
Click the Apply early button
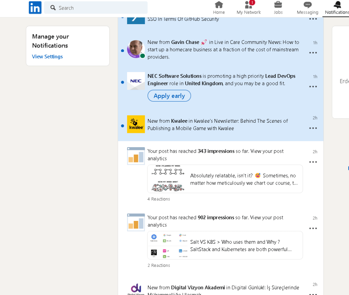169,96
